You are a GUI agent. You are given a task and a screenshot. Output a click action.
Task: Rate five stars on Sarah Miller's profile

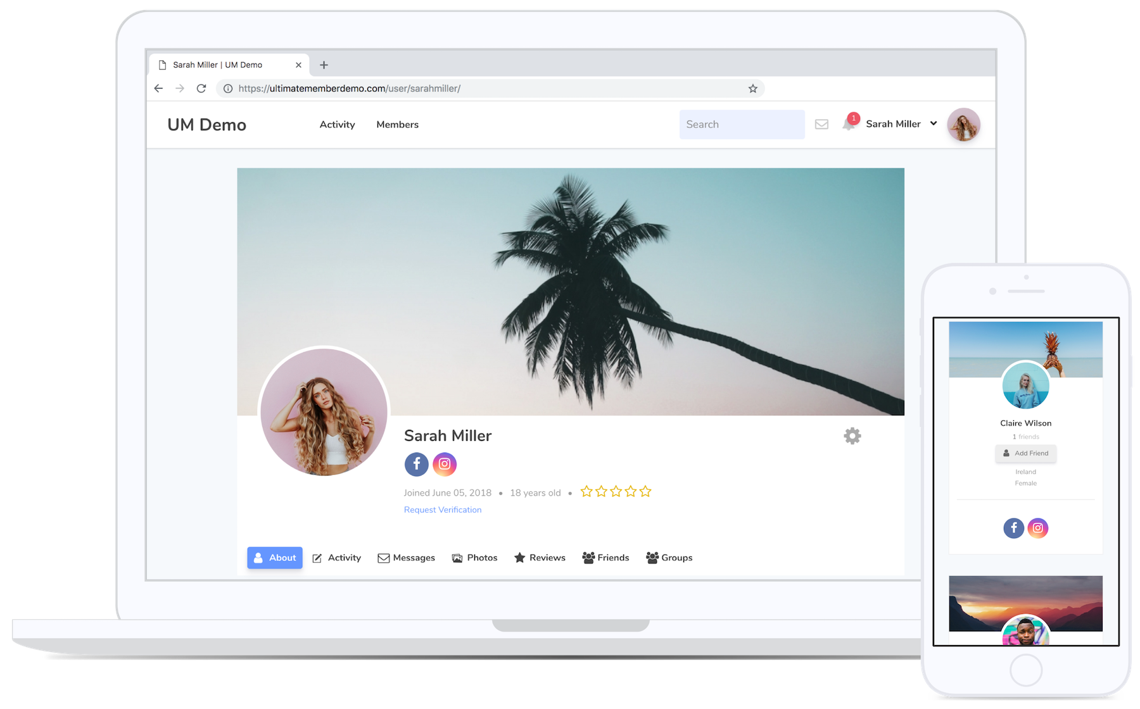[645, 491]
